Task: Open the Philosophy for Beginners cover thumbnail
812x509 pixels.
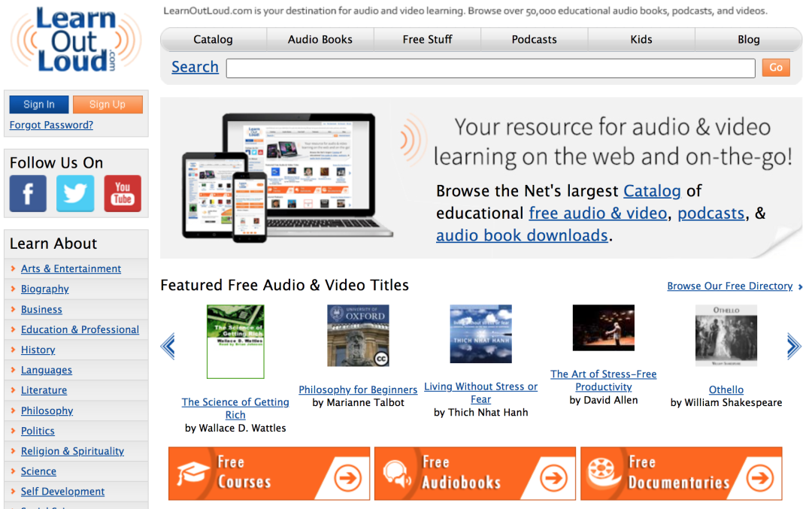Action: point(358,335)
